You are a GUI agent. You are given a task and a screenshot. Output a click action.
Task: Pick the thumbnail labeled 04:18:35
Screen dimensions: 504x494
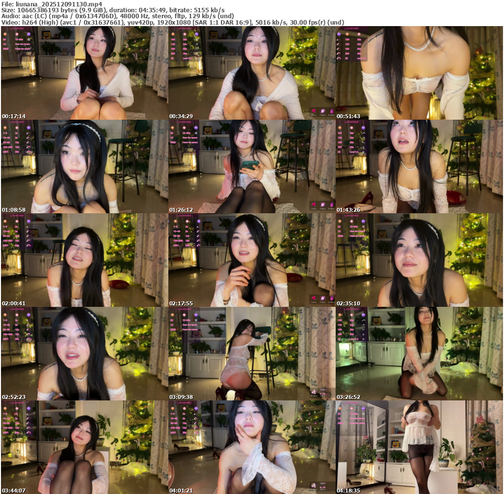(419, 447)
